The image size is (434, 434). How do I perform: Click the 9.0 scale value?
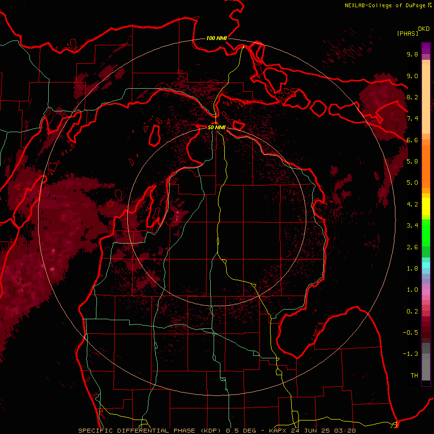412,76
